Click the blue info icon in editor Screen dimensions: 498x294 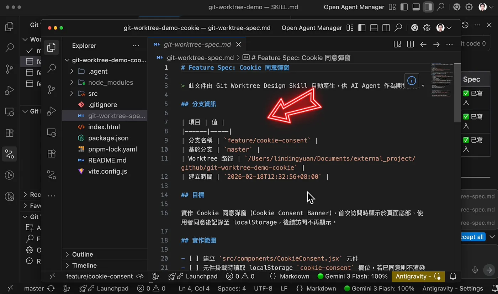pos(412,80)
